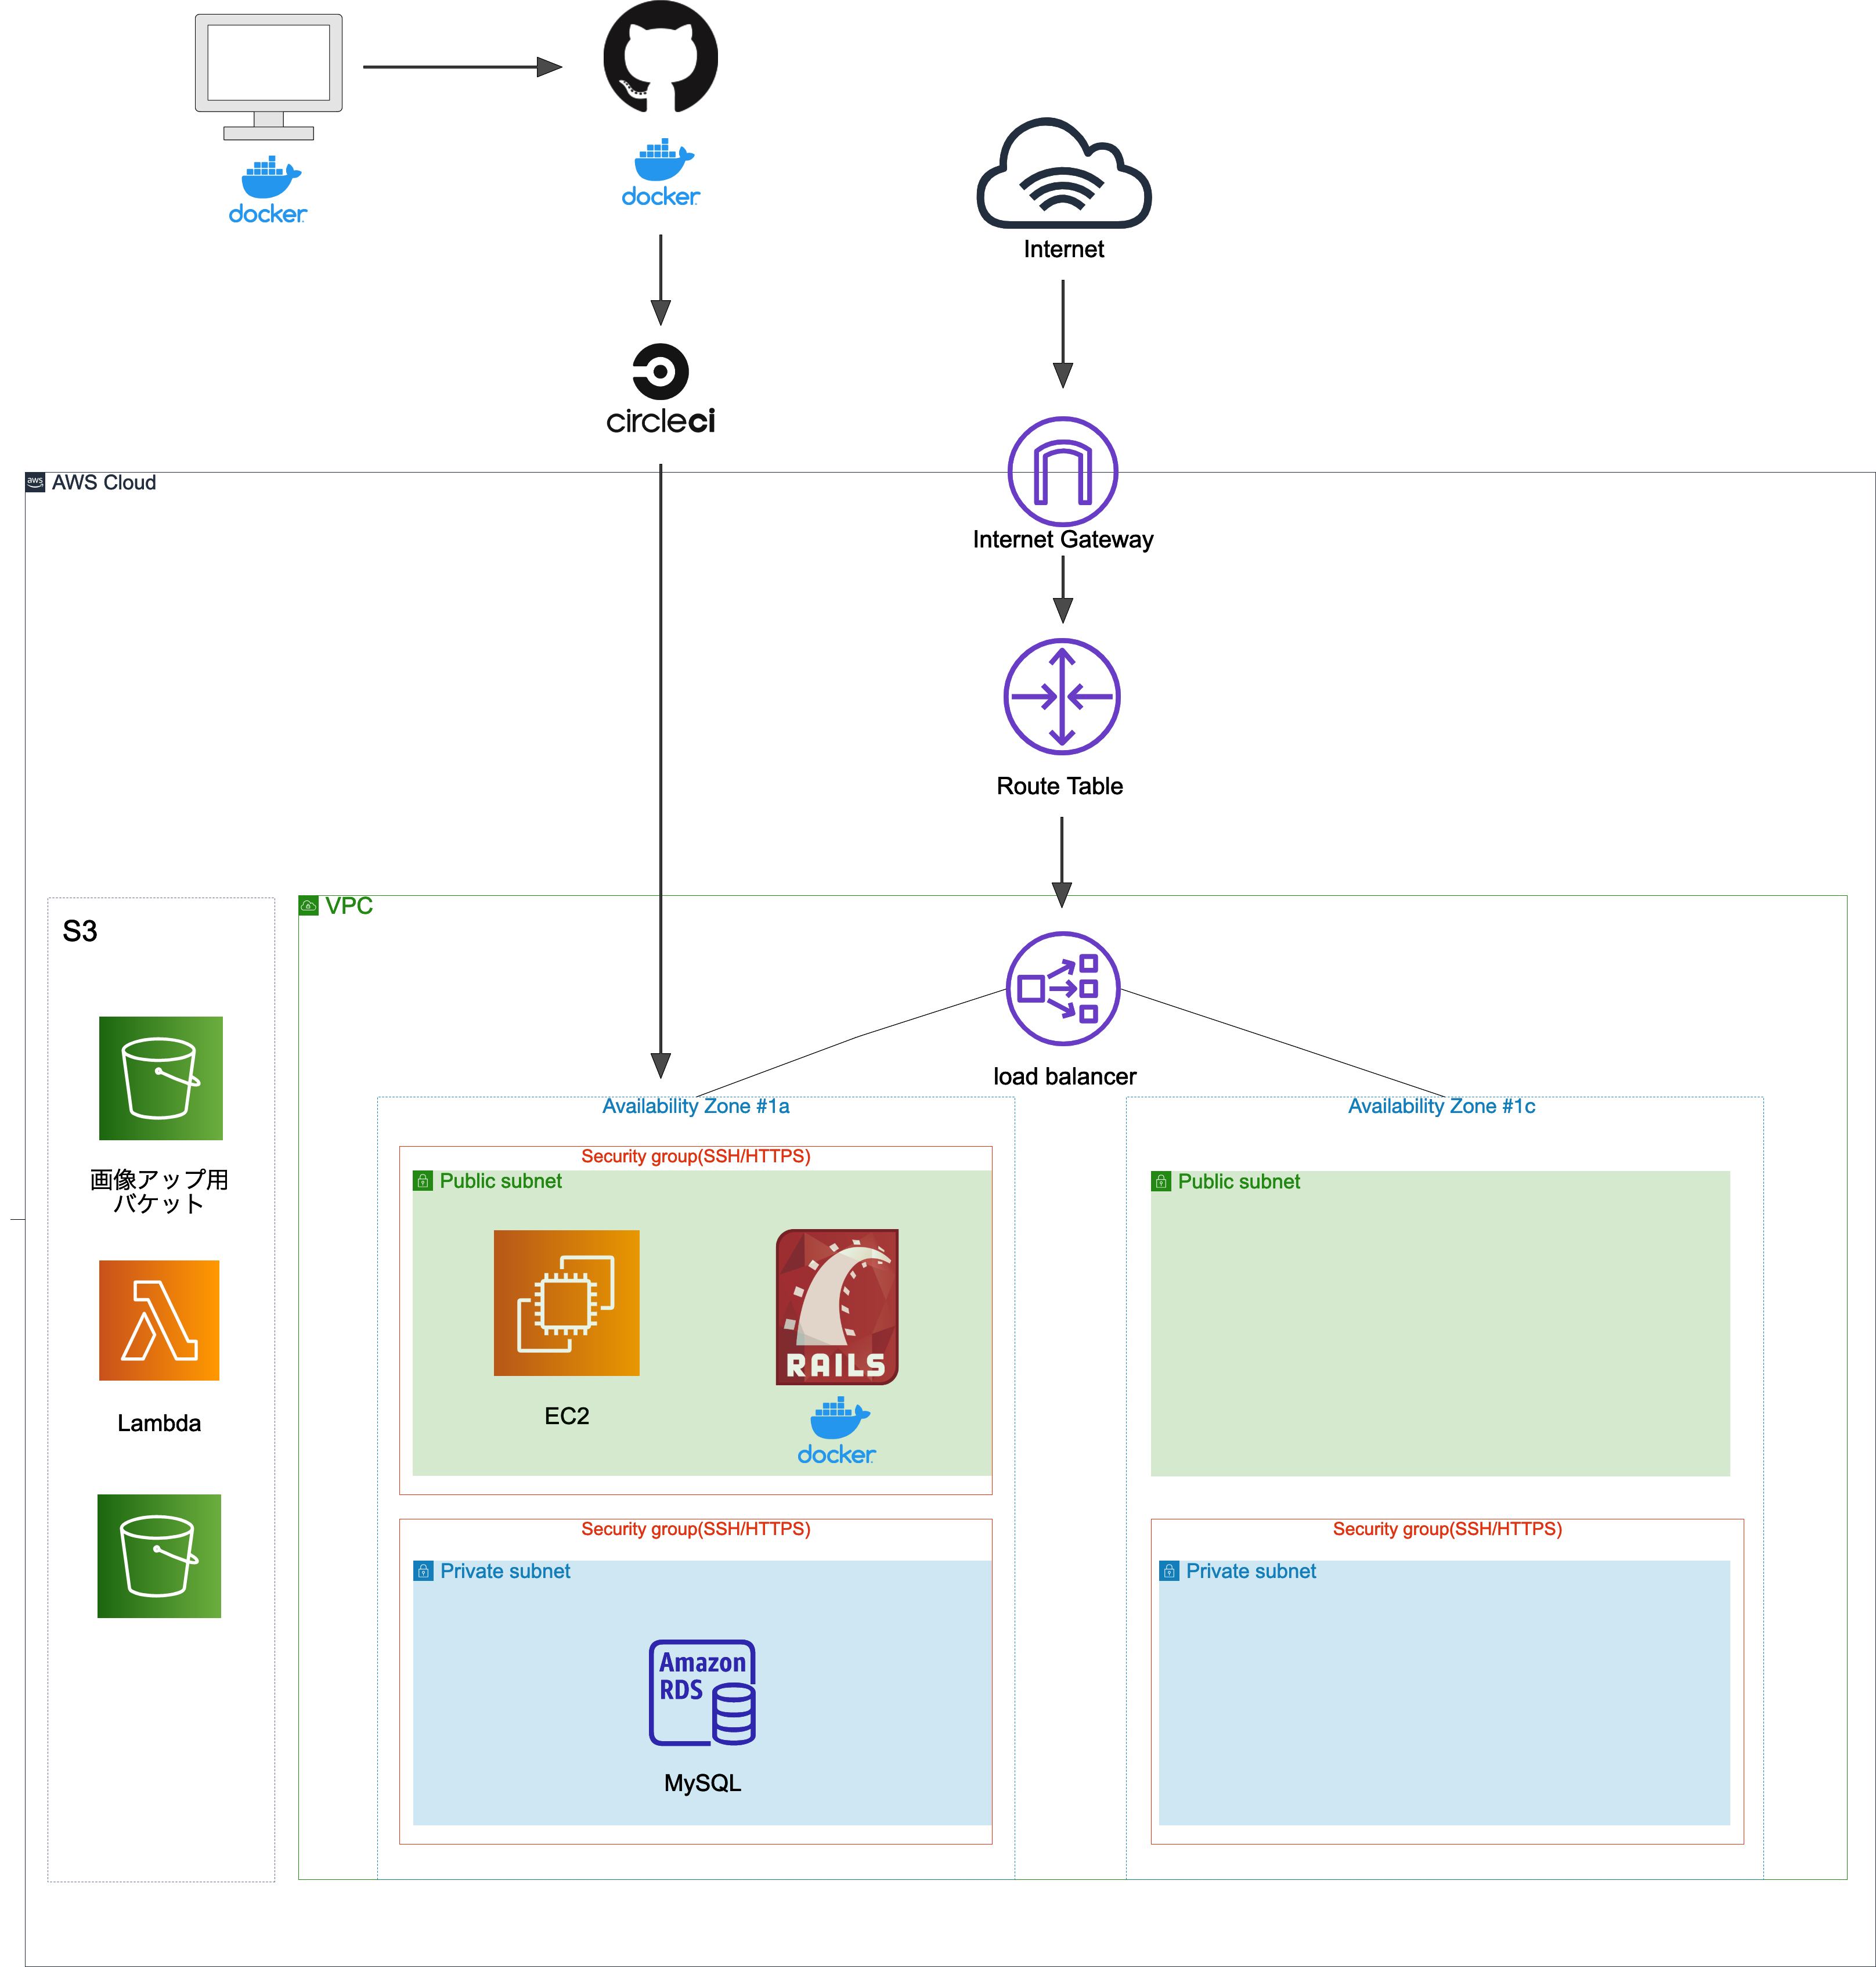The image size is (1876, 1967).
Task: Select the Availability Zone #1c label
Action: coord(1442,1106)
